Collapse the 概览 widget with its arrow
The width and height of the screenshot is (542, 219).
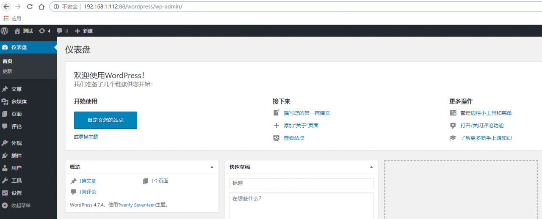(212, 167)
